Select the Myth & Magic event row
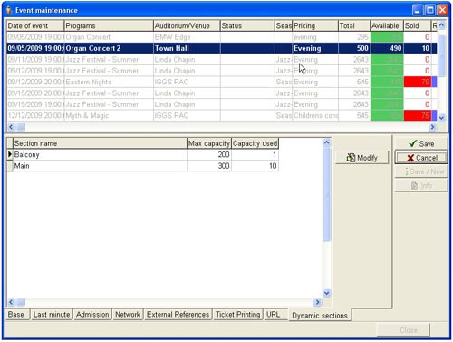Viewport: 453px width, 342px height. pos(222,115)
